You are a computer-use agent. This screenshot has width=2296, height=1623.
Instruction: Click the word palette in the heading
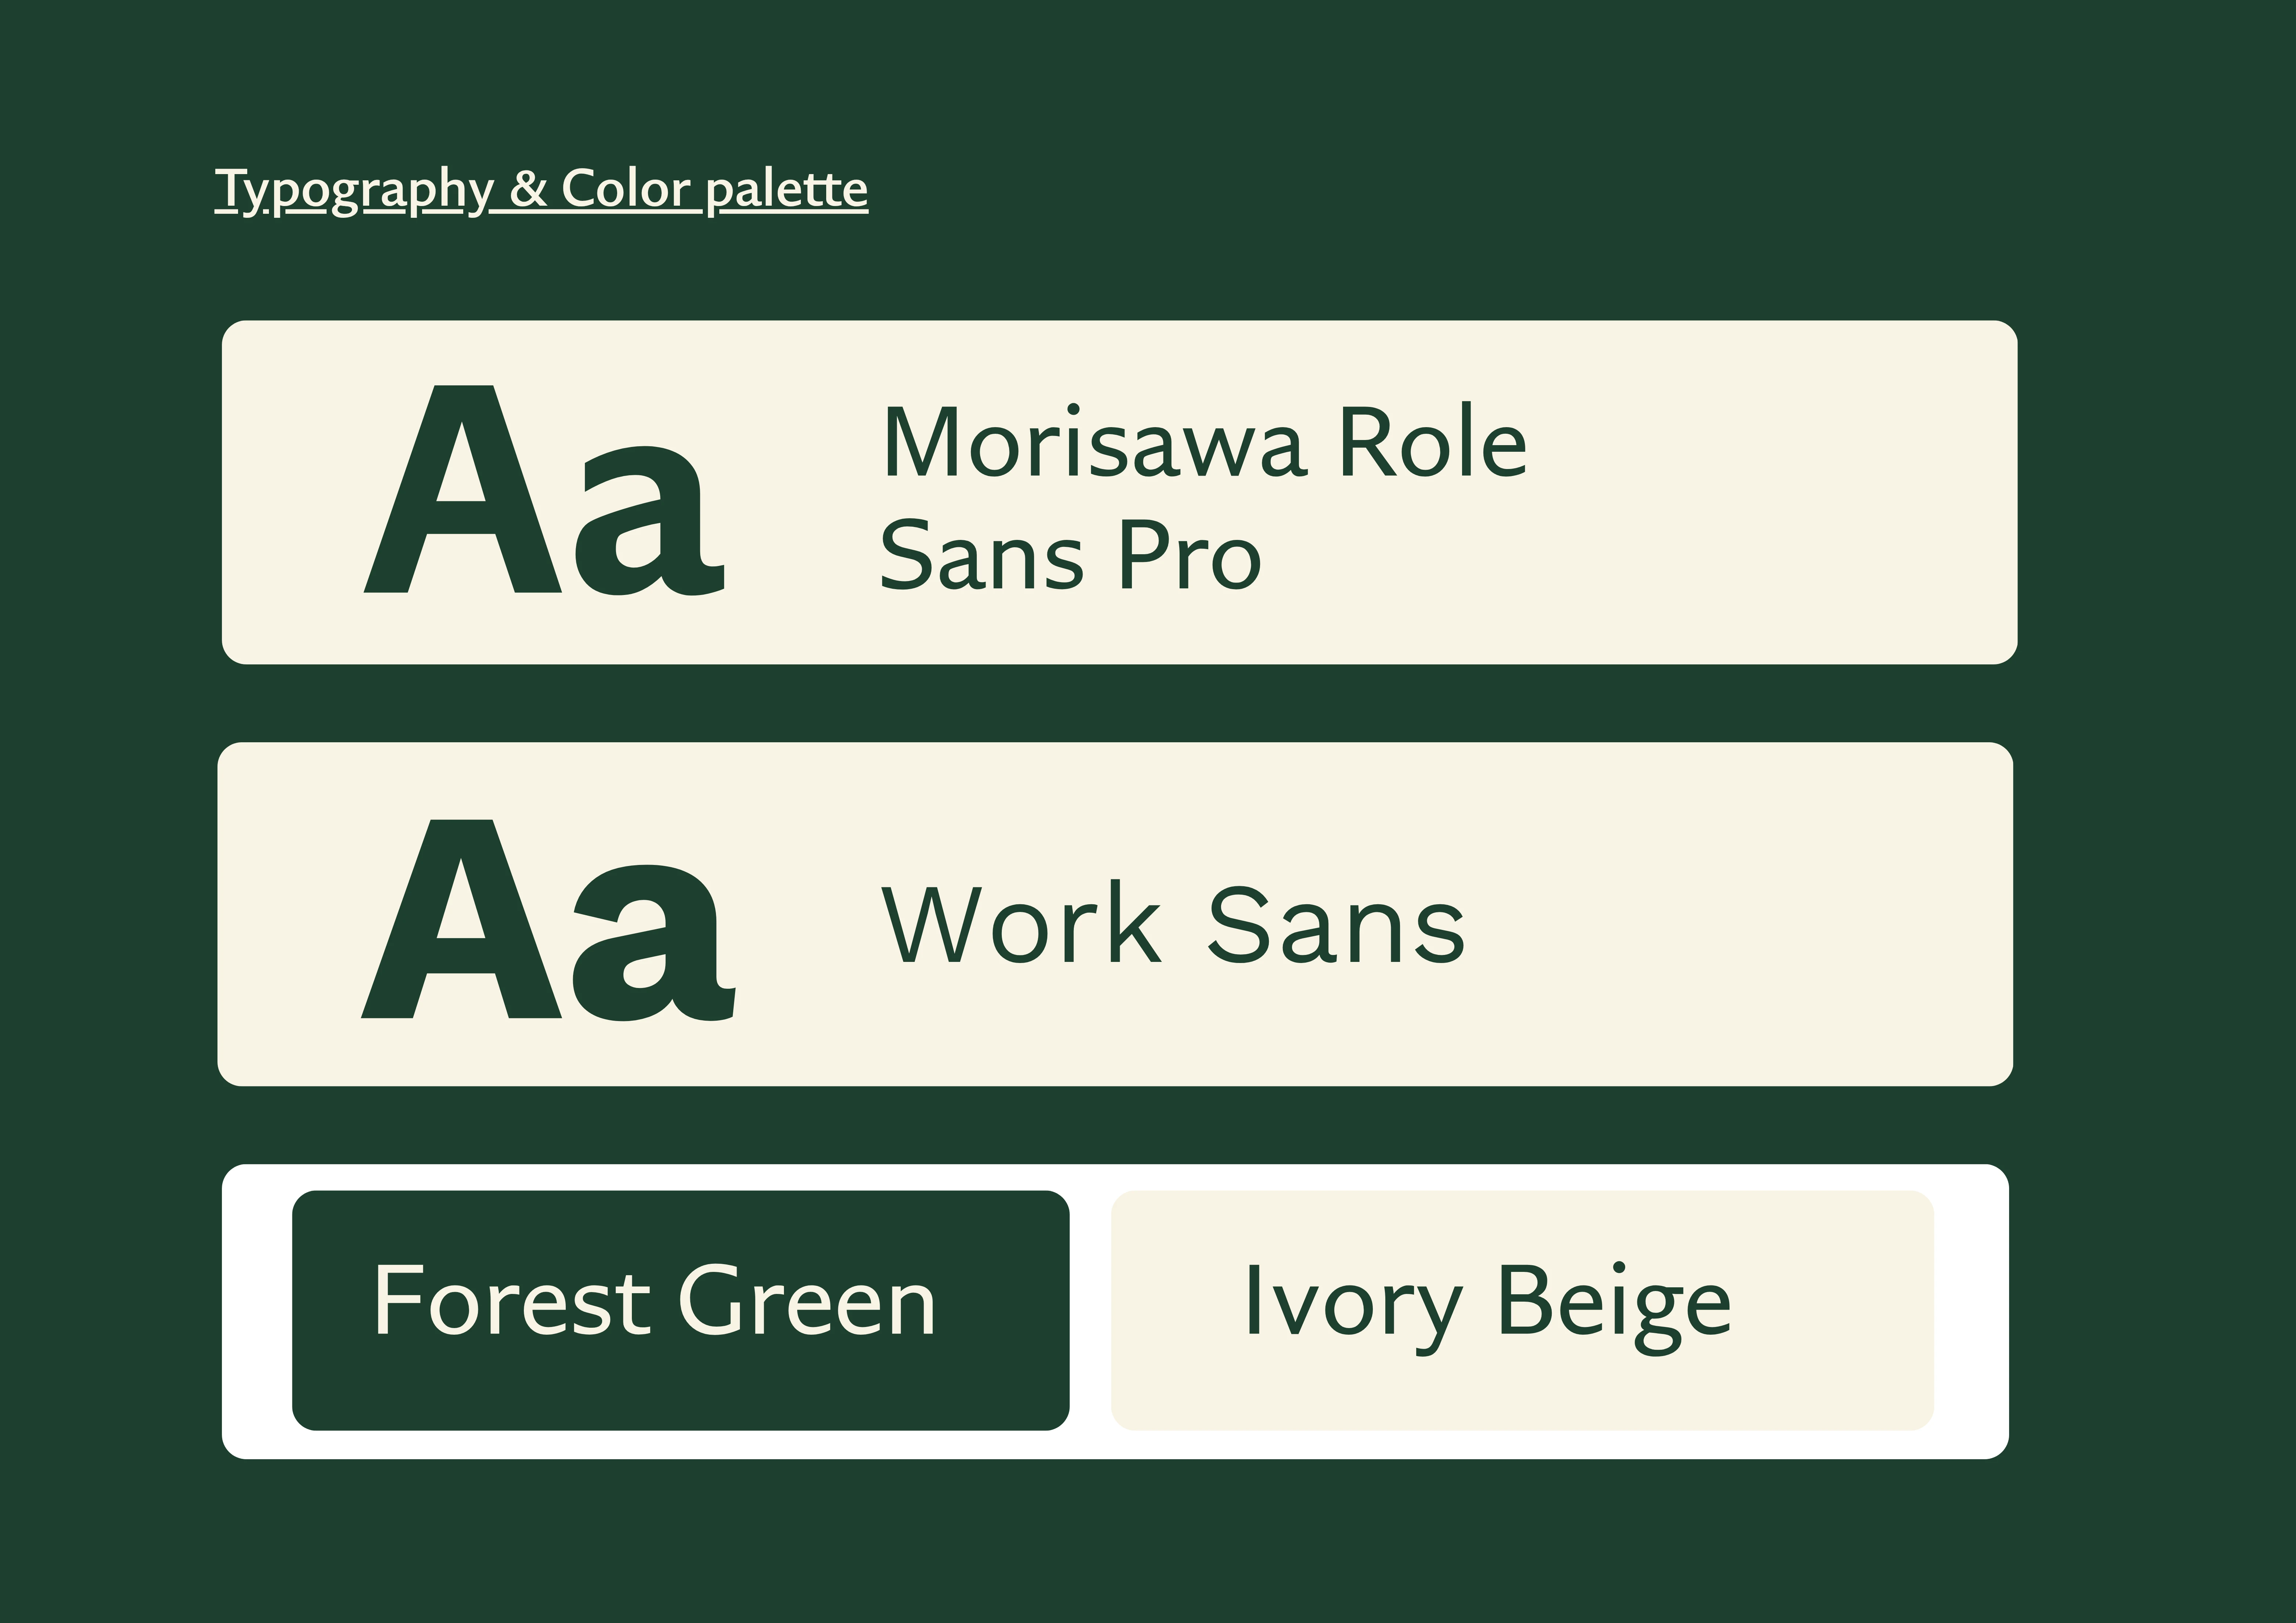pyautogui.click(x=786, y=189)
